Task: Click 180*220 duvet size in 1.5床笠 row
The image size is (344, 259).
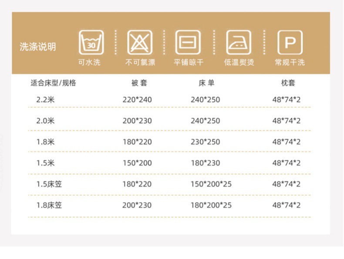Action: 137,184
